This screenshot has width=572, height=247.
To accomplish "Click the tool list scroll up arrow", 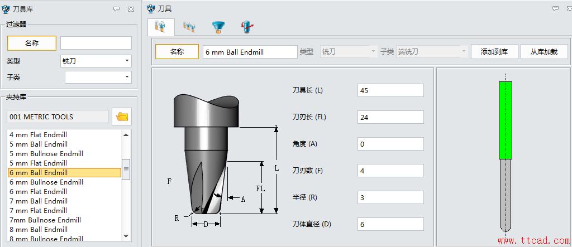I will [x=126, y=135].
